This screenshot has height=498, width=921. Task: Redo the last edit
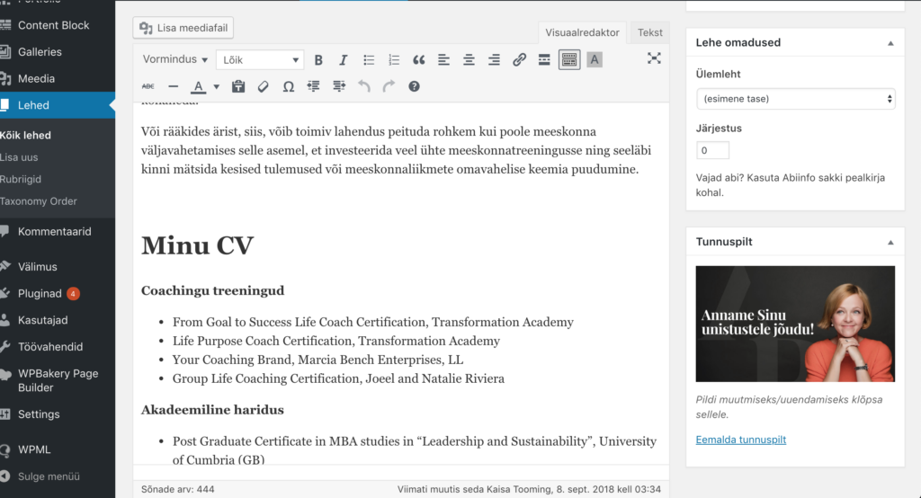pyautogui.click(x=389, y=86)
